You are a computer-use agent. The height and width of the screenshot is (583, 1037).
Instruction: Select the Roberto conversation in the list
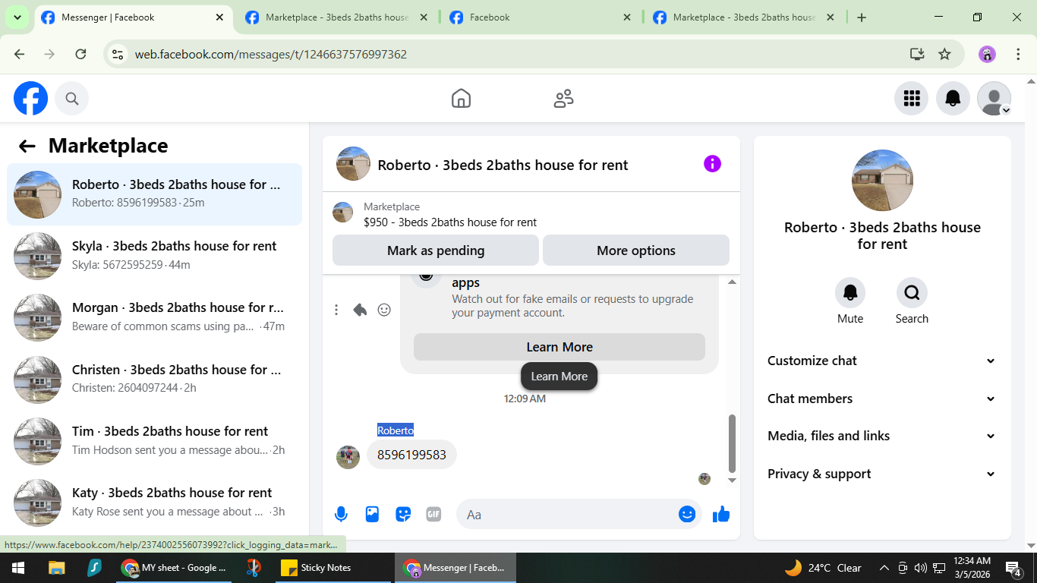click(x=155, y=194)
